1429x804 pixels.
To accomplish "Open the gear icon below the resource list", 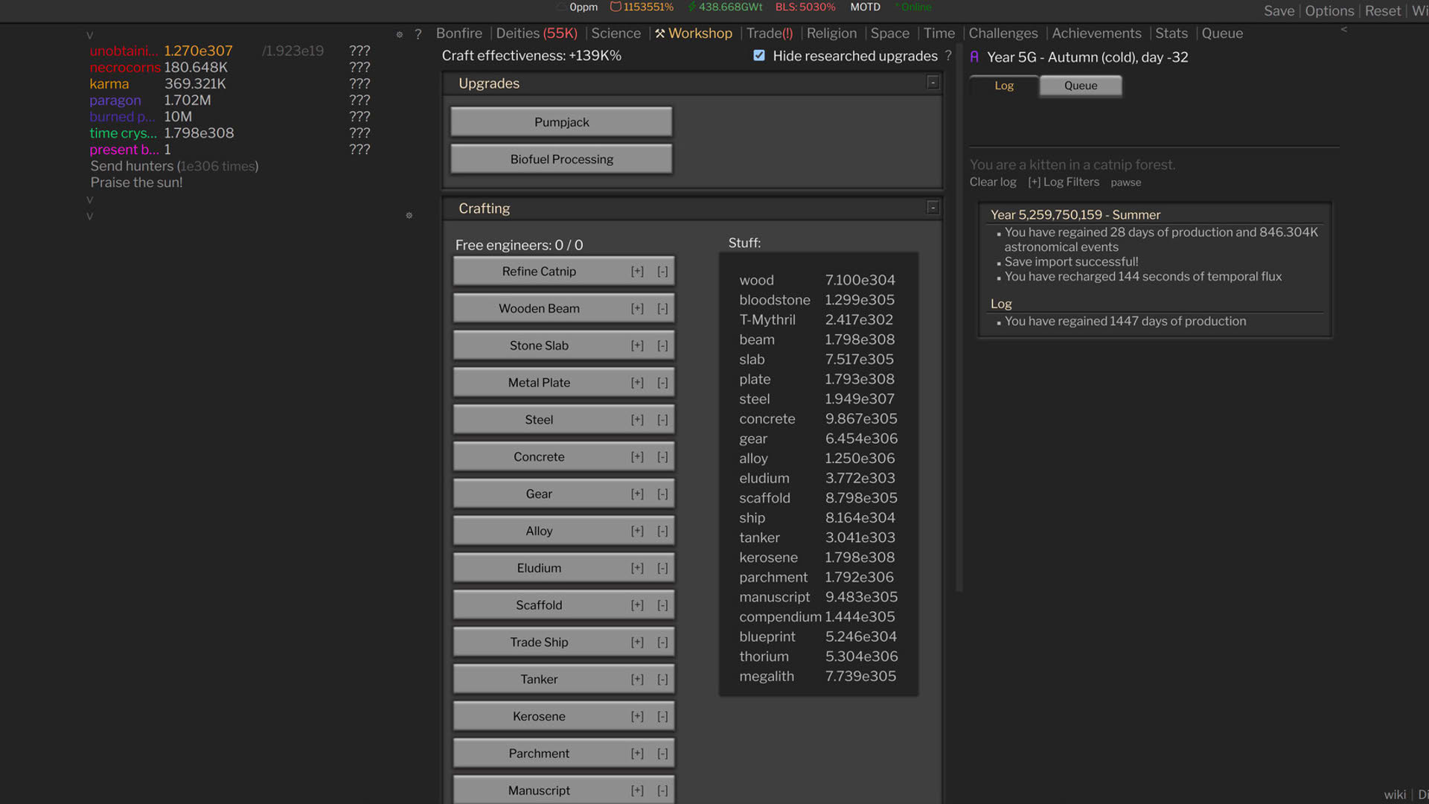I will [409, 216].
